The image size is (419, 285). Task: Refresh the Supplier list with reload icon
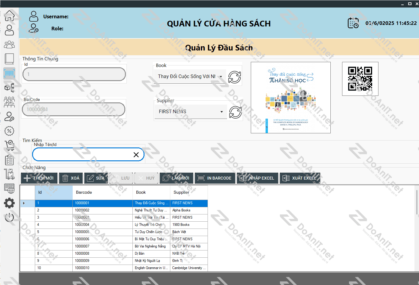pyautogui.click(x=235, y=112)
